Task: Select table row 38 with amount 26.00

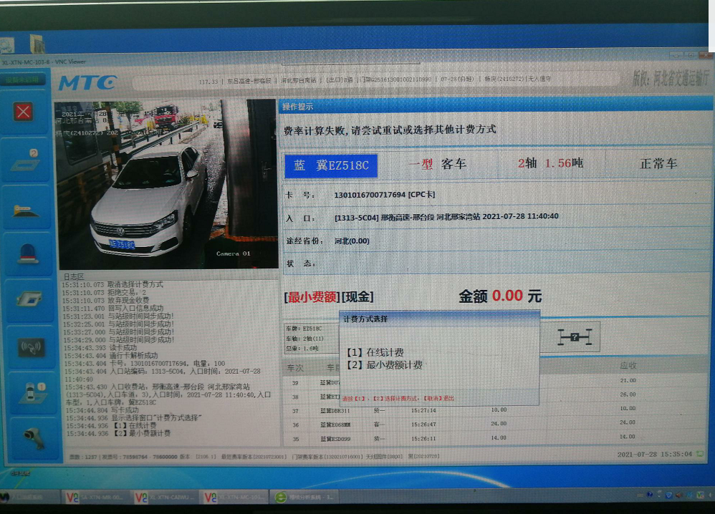Action: 497,396
